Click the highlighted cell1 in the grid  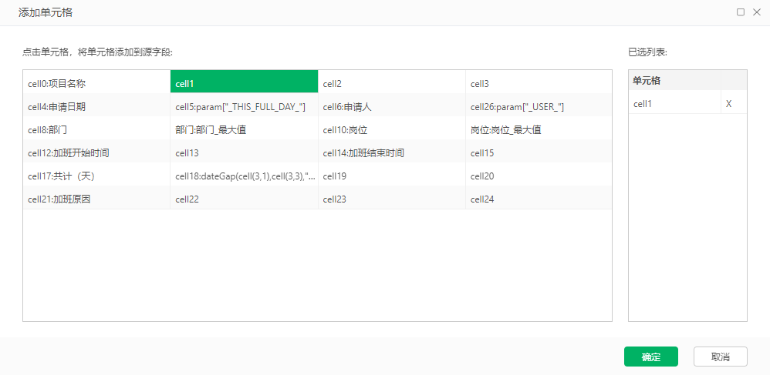pos(244,83)
